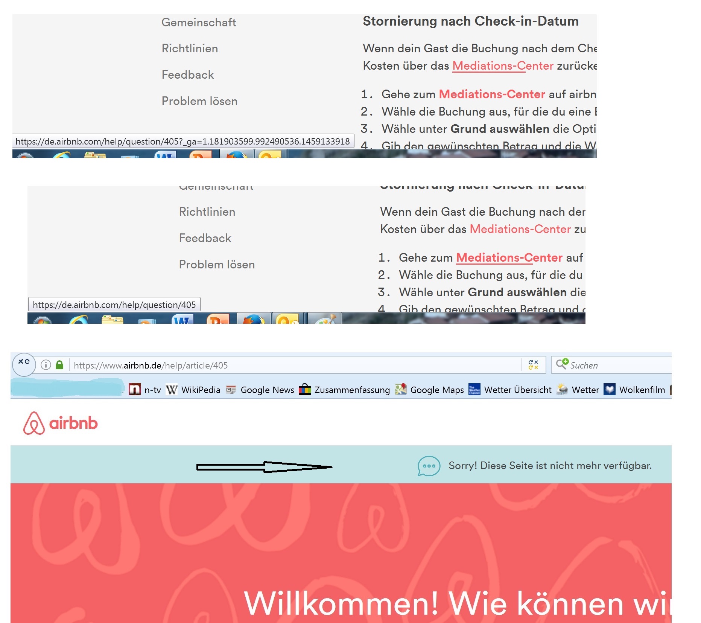Viewport: 701px width, 623px height.
Task: Click the reload/stop add-on icon inside the address bar
Action: (533, 365)
